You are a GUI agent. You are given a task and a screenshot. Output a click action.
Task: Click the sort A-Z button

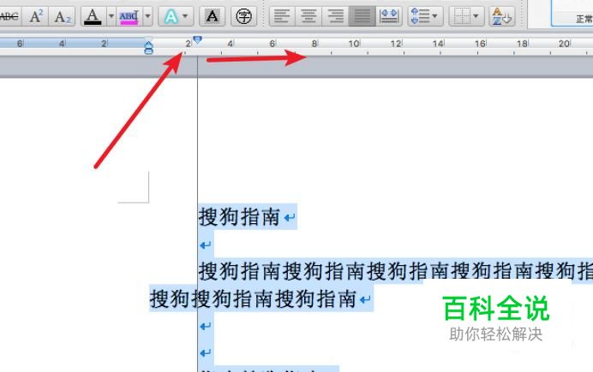tap(501, 16)
